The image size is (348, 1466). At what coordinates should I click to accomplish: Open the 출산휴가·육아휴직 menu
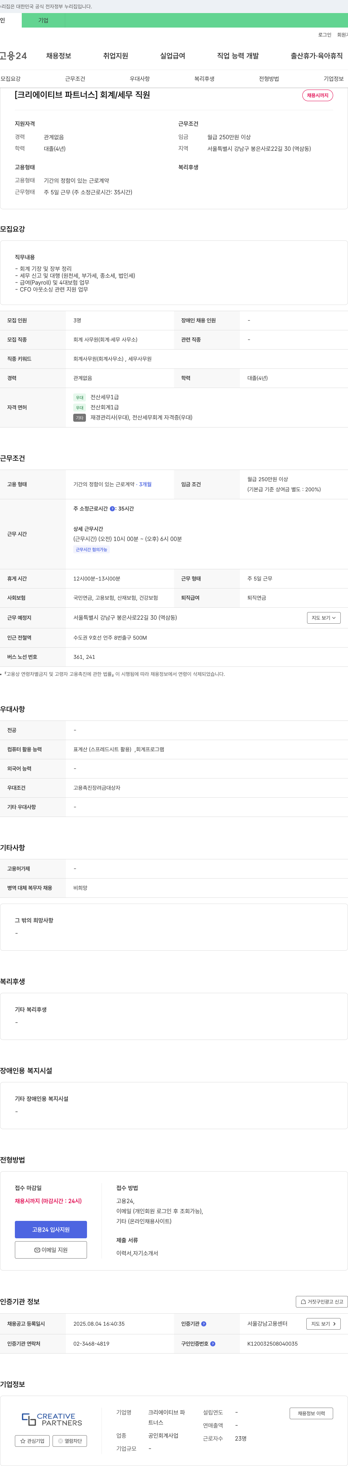coord(317,56)
